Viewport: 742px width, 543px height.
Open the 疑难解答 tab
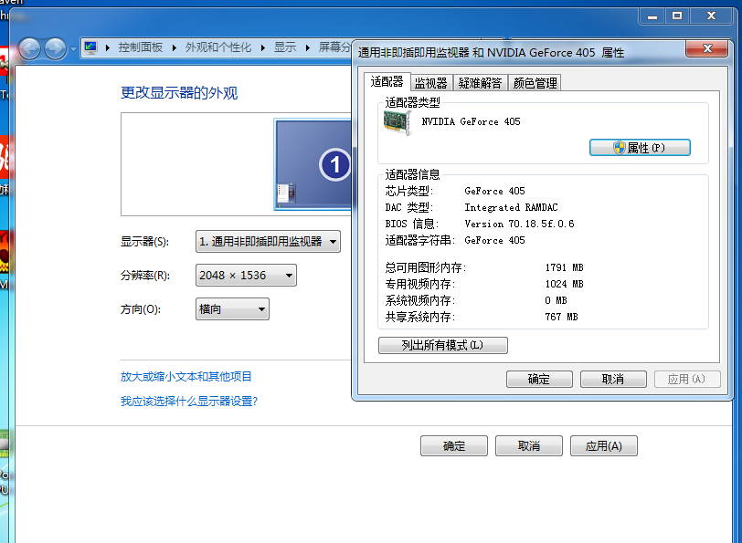[x=481, y=83]
